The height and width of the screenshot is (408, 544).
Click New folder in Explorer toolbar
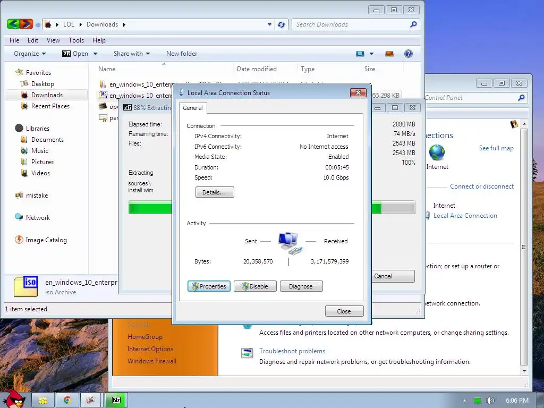182,54
